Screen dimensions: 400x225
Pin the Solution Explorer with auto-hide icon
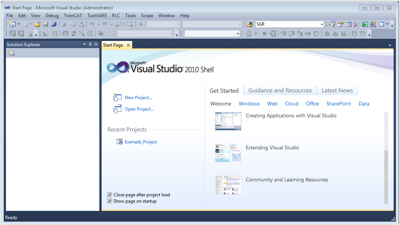point(90,45)
